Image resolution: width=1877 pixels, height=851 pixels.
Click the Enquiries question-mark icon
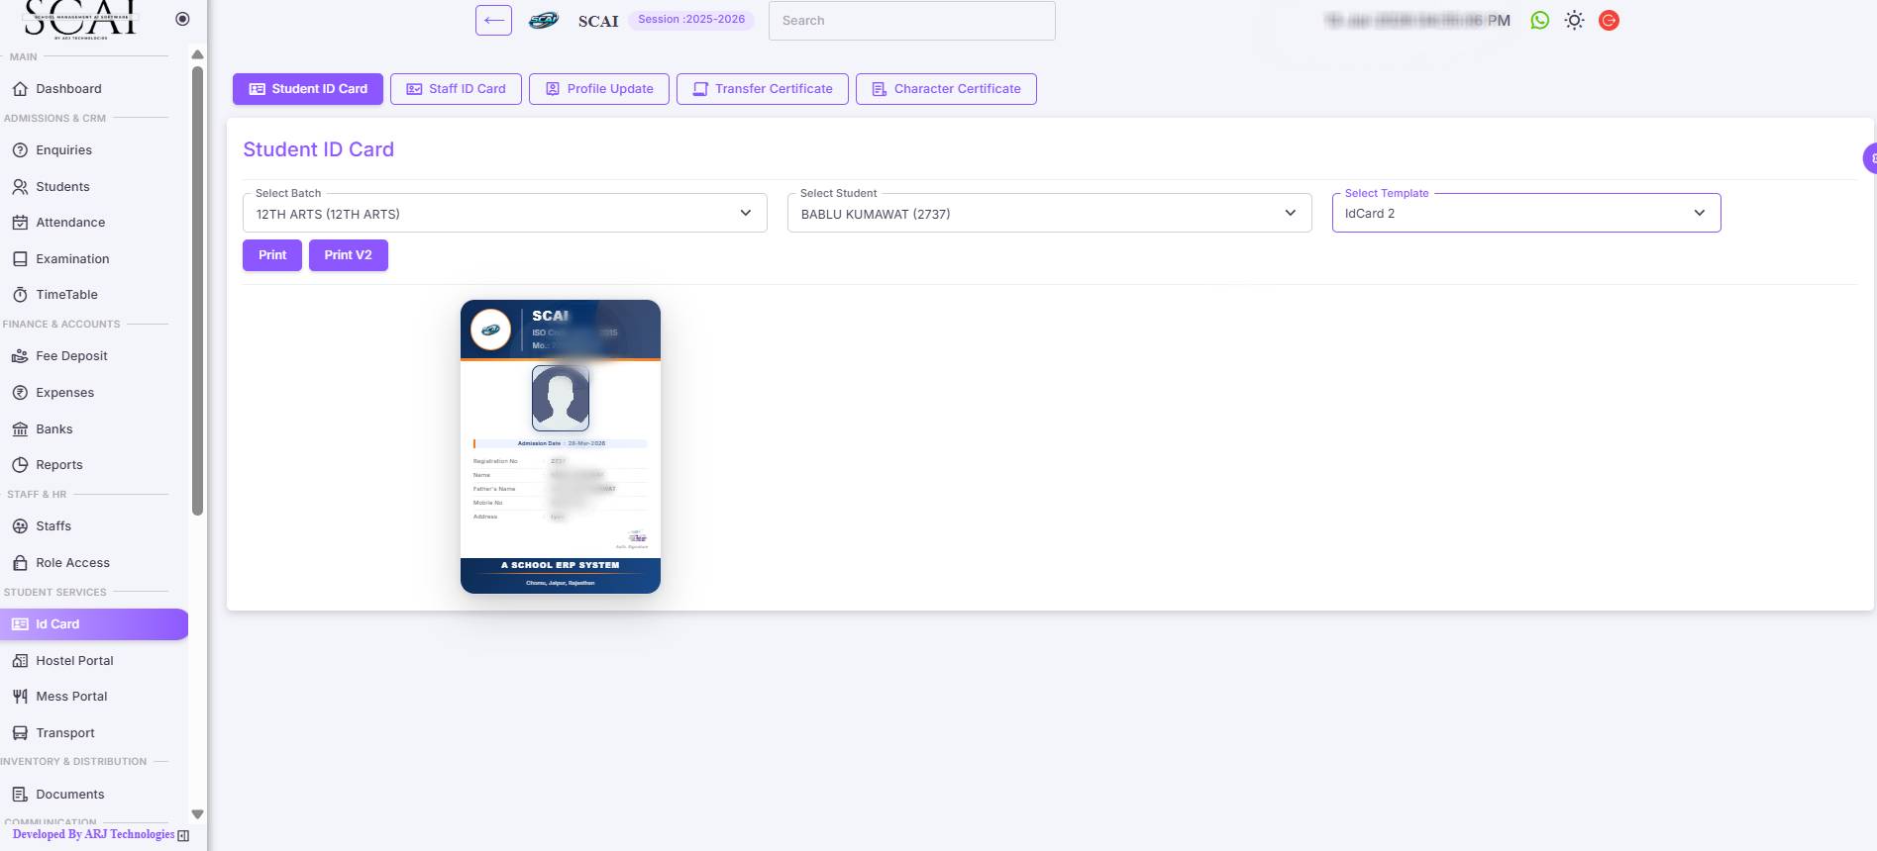20,150
